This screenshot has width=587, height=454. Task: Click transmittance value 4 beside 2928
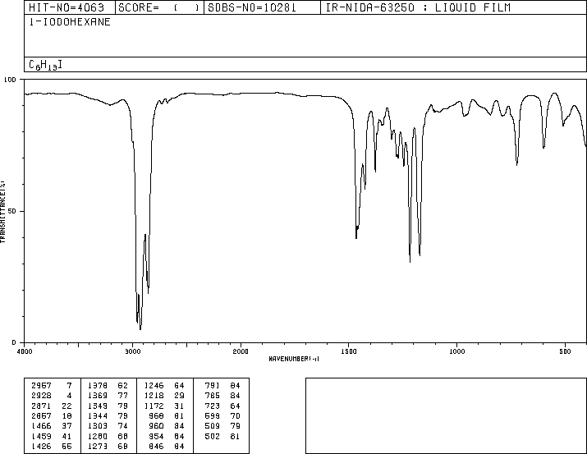tap(69, 396)
